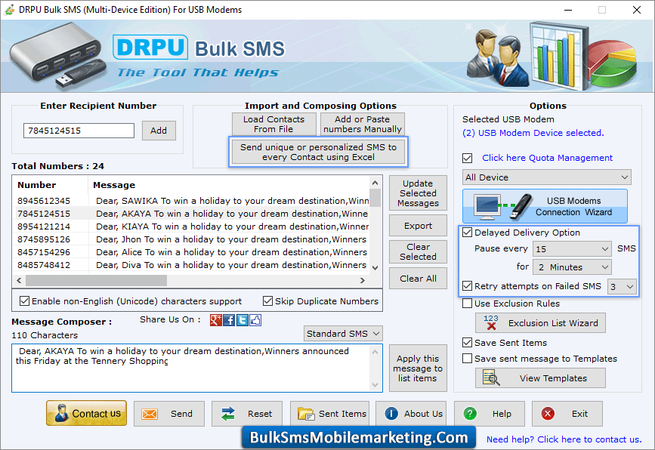Uncheck Skip Duplicate Numbers
The width and height of the screenshot is (655, 450).
click(x=267, y=301)
